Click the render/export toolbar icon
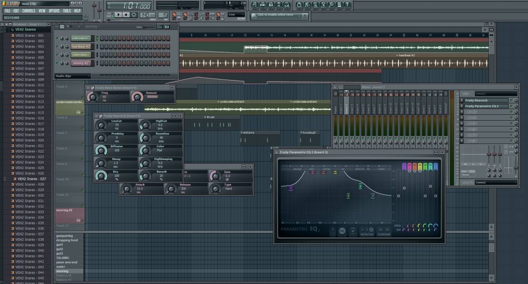The height and width of the screenshot is (284, 528). [315, 5]
